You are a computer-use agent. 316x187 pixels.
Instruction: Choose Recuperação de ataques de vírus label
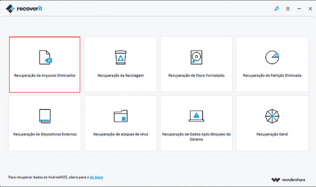tap(121, 134)
